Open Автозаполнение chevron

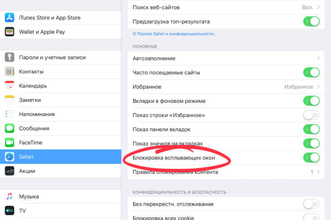click(x=318, y=58)
